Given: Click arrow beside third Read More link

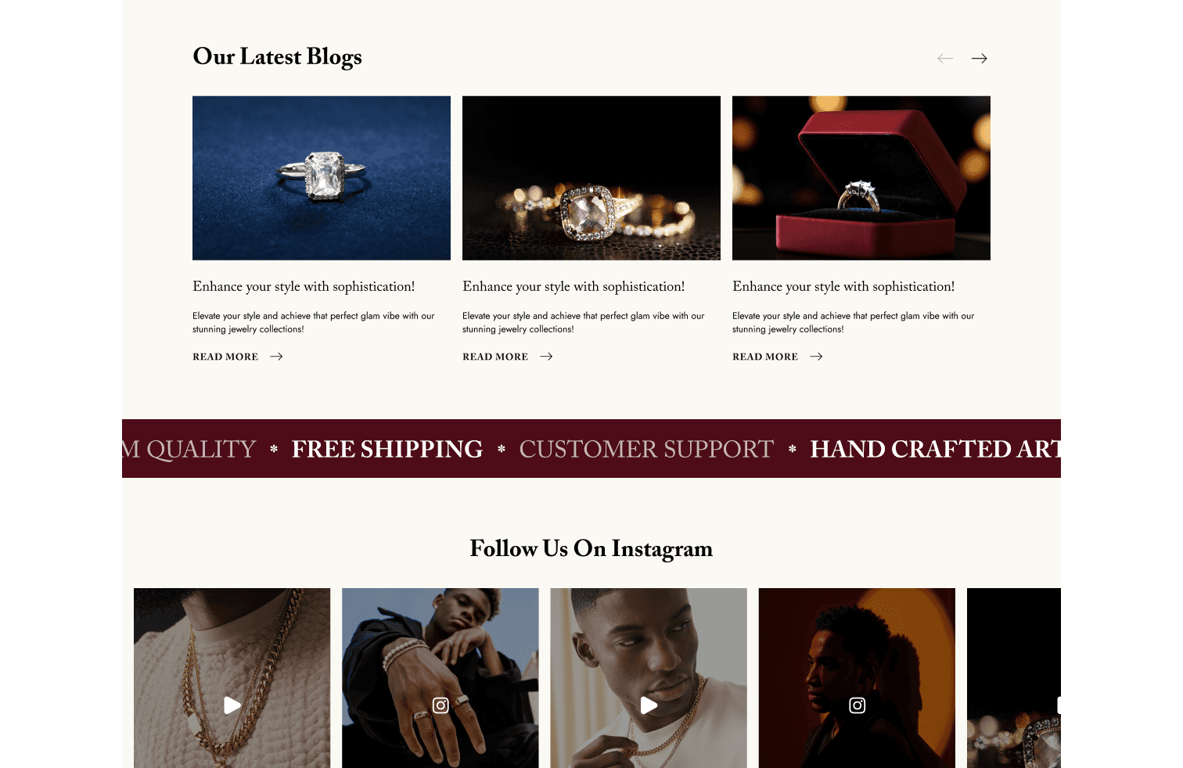Looking at the screenshot, I should point(816,357).
